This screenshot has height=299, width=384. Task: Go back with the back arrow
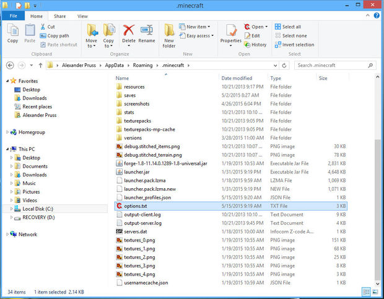(10, 66)
